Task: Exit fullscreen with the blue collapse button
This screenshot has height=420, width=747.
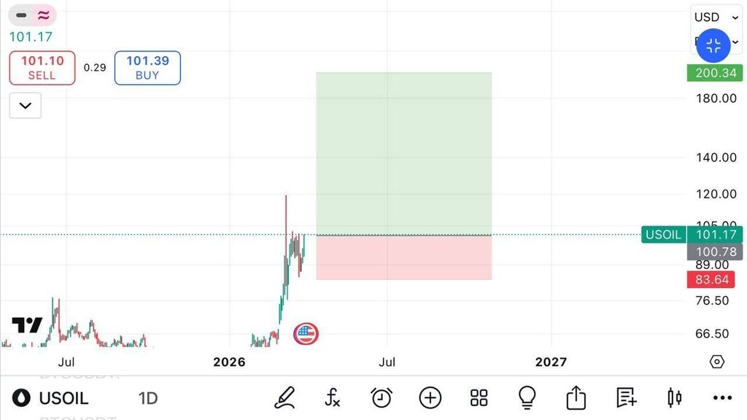Action: click(x=713, y=47)
